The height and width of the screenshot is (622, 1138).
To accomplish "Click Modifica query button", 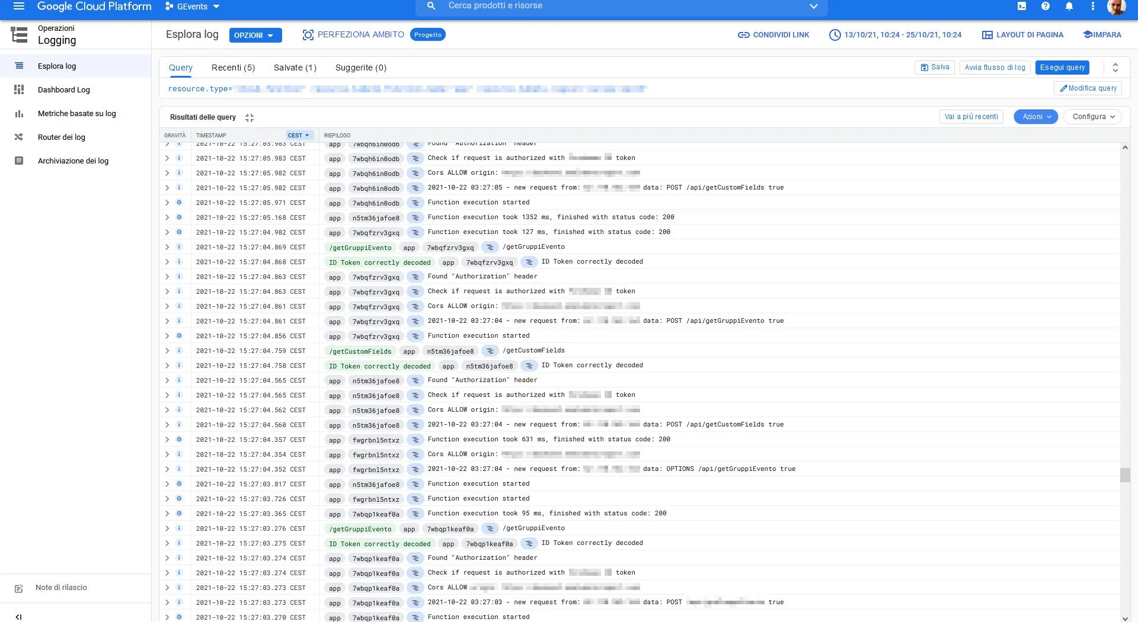I will pos(1088,88).
